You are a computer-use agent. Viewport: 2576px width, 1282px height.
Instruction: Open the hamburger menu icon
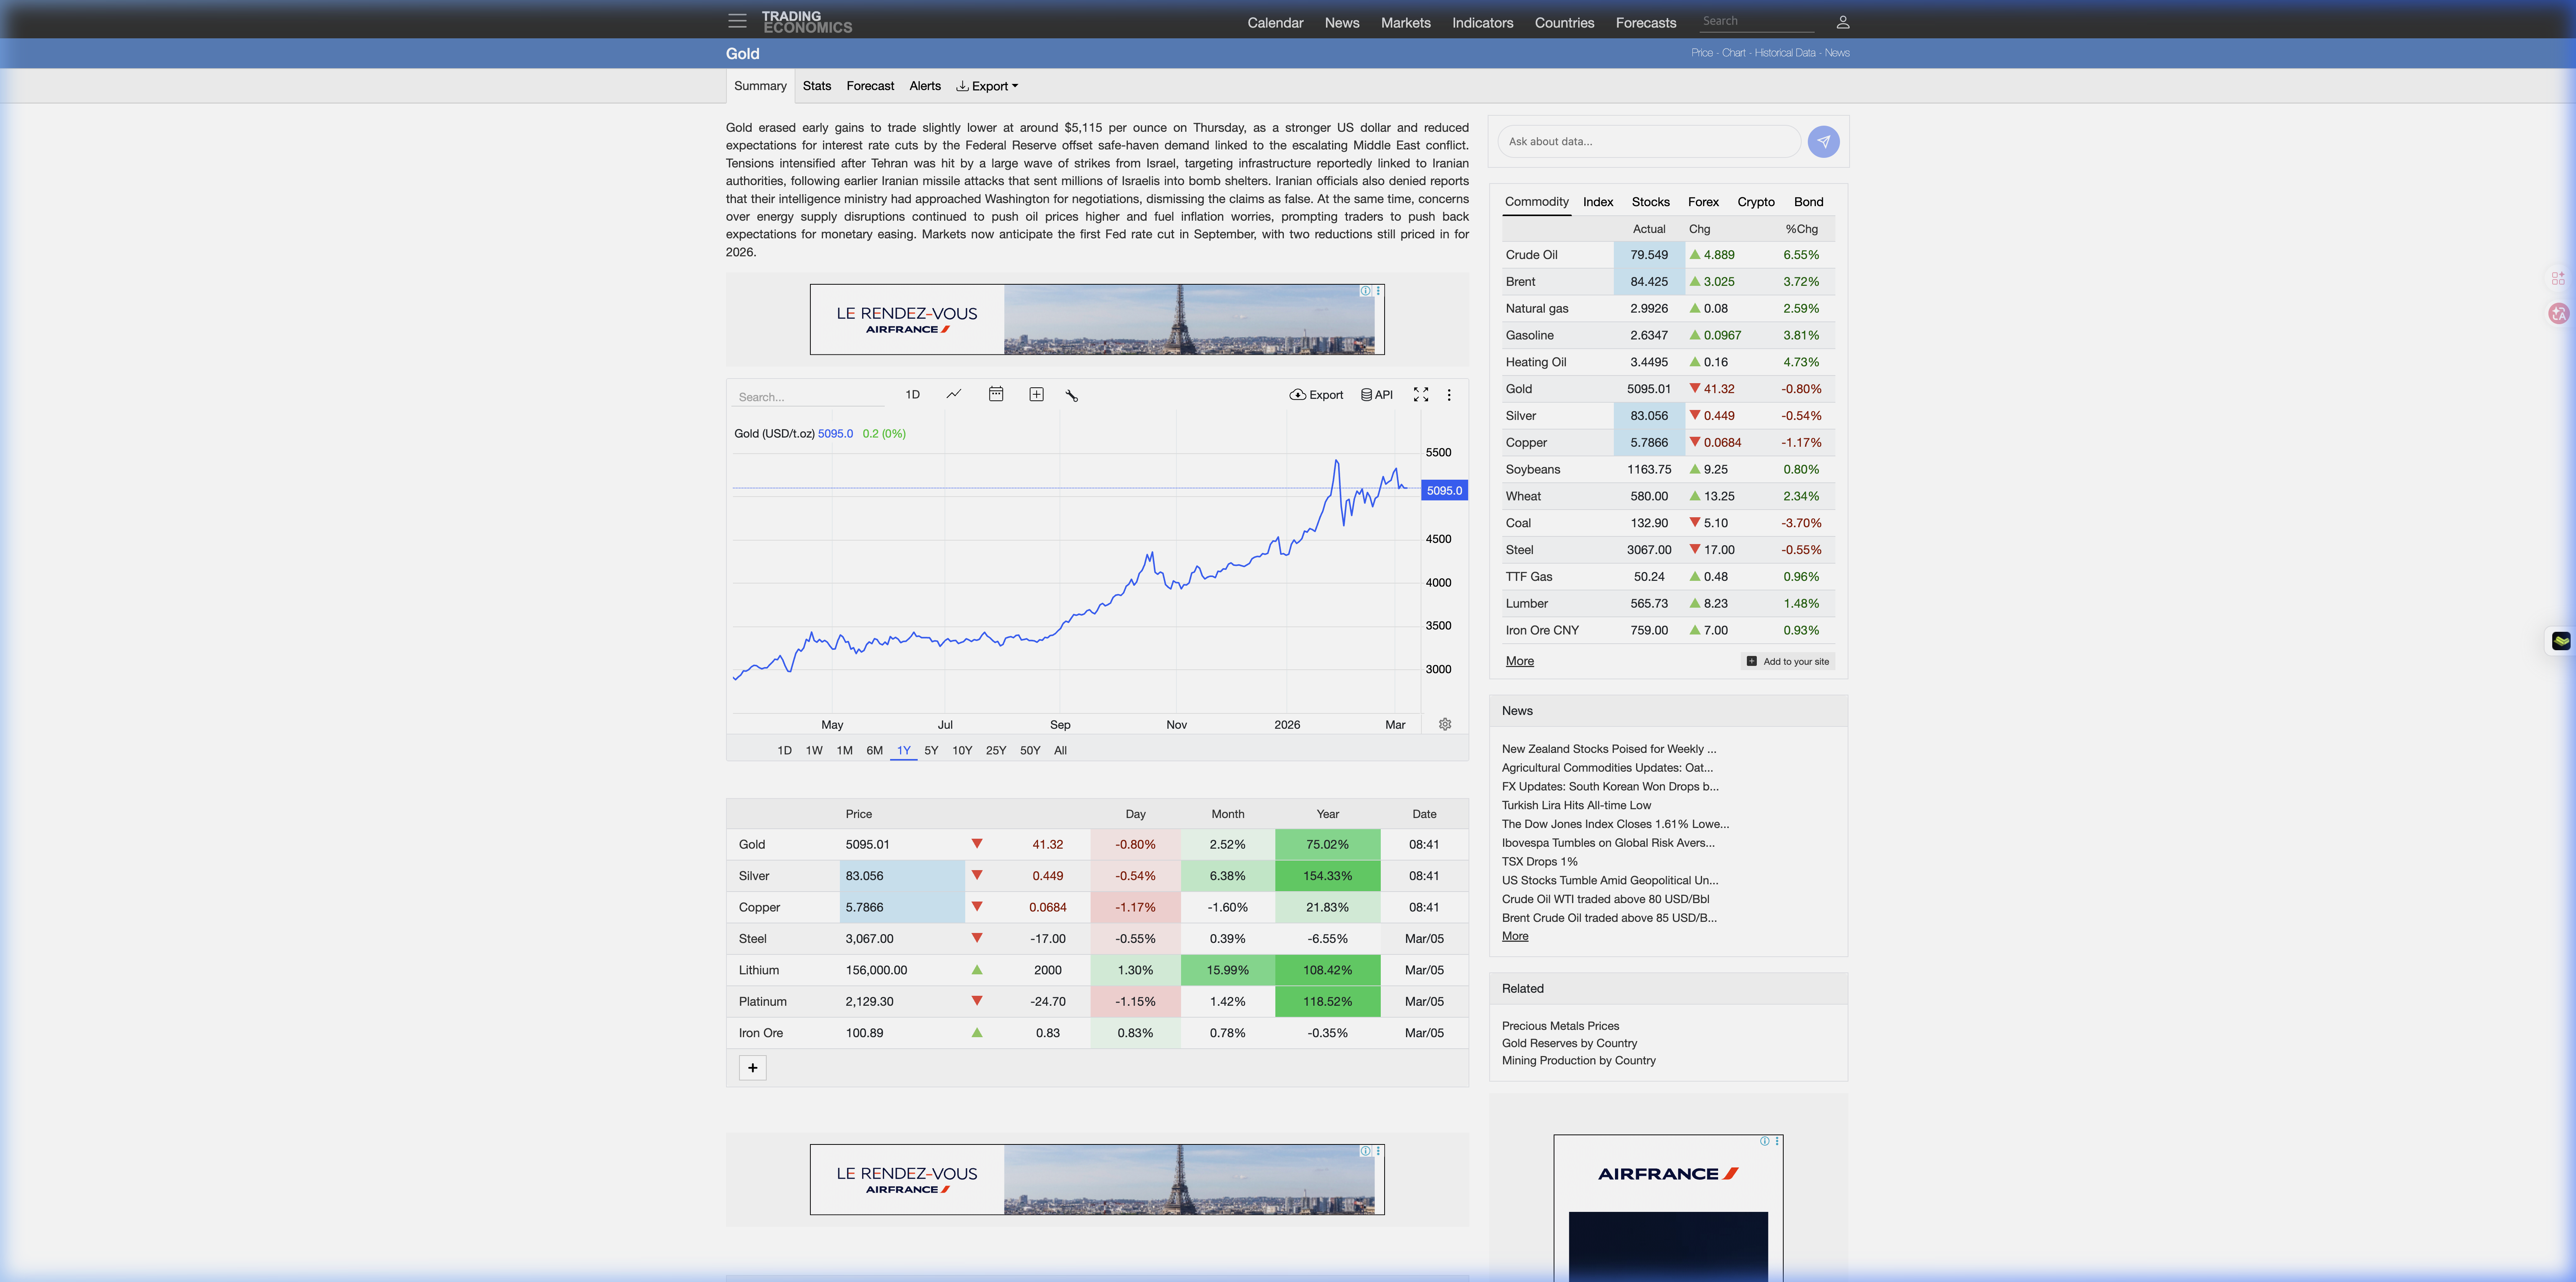pyautogui.click(x=737, y=21)
